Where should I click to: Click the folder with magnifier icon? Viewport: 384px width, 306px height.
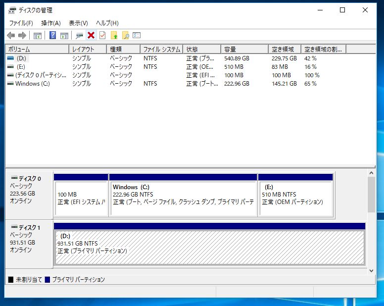click(126, 35)
